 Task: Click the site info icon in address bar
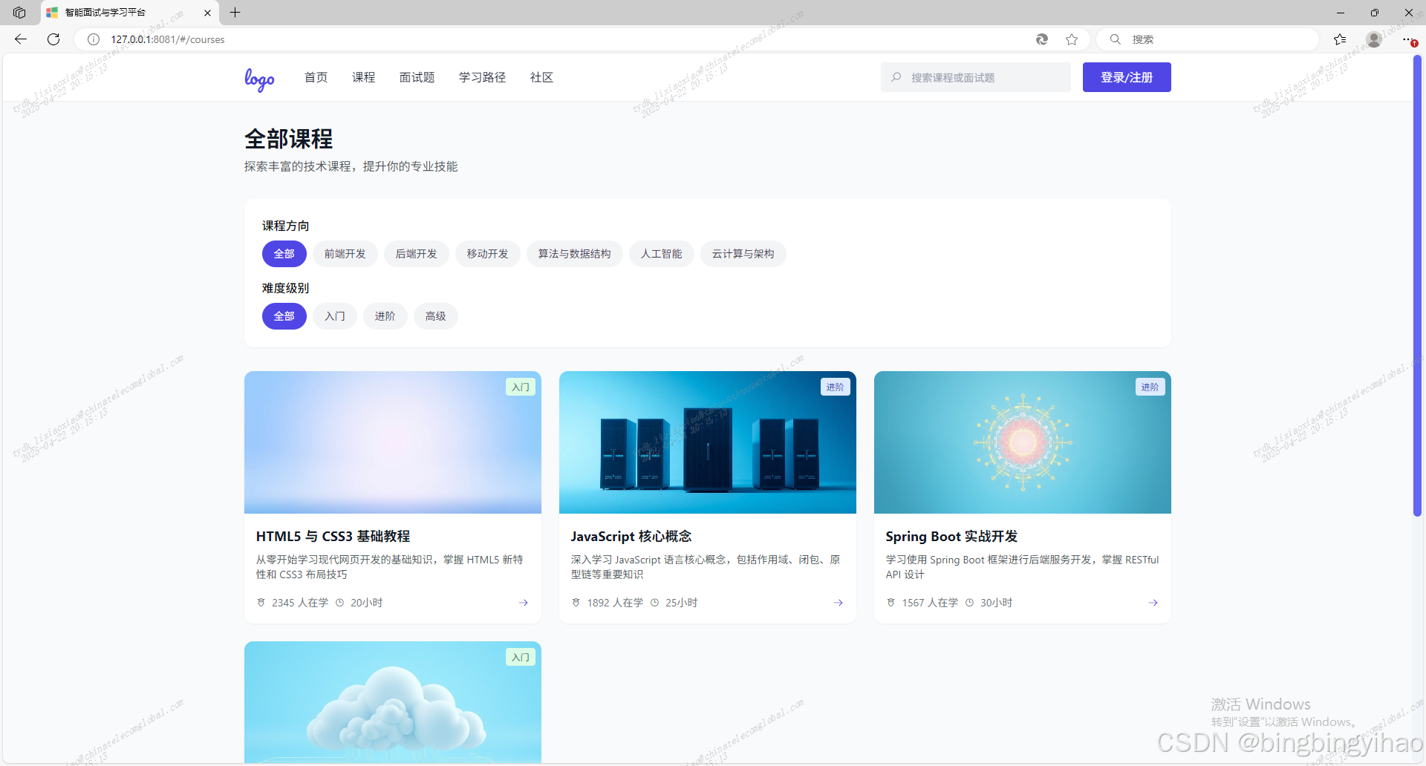click(x=94, y=39)
